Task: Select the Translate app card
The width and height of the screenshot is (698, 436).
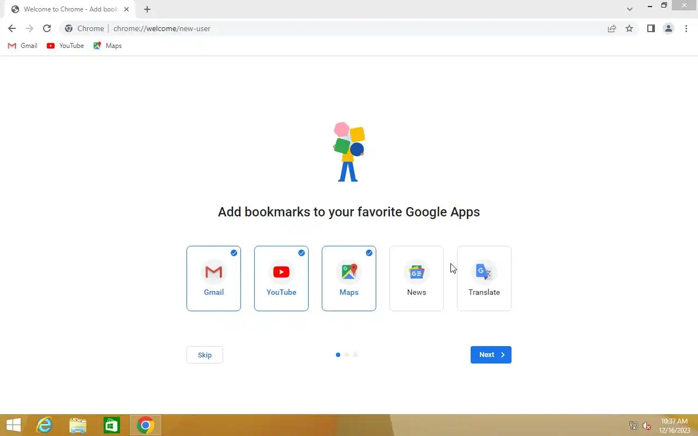Action: [x=484, y=278]
